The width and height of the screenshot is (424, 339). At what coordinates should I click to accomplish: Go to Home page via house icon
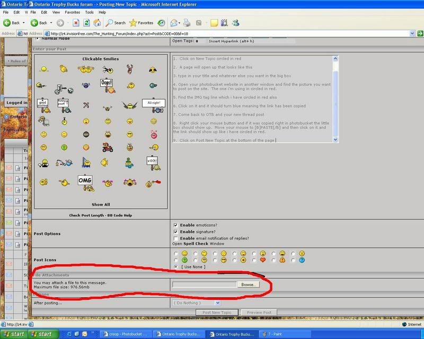pos(97,23)
